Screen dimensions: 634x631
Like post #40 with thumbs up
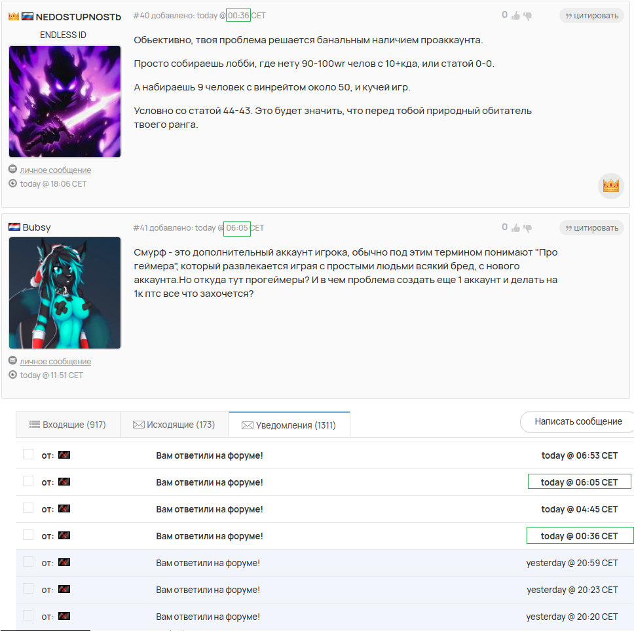point(515,16)
